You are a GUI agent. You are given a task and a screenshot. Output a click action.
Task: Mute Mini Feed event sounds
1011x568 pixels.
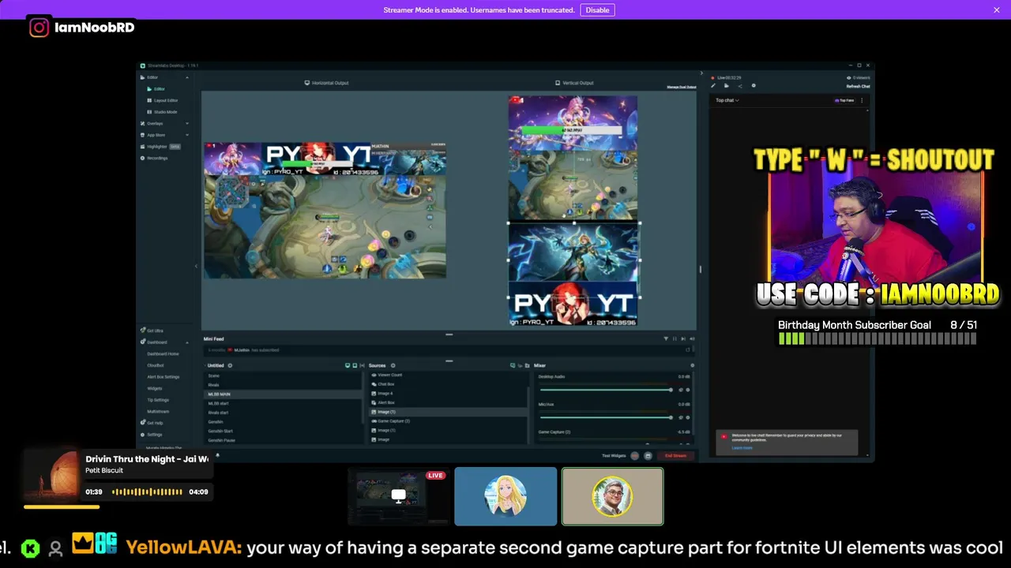coord(692,338)
